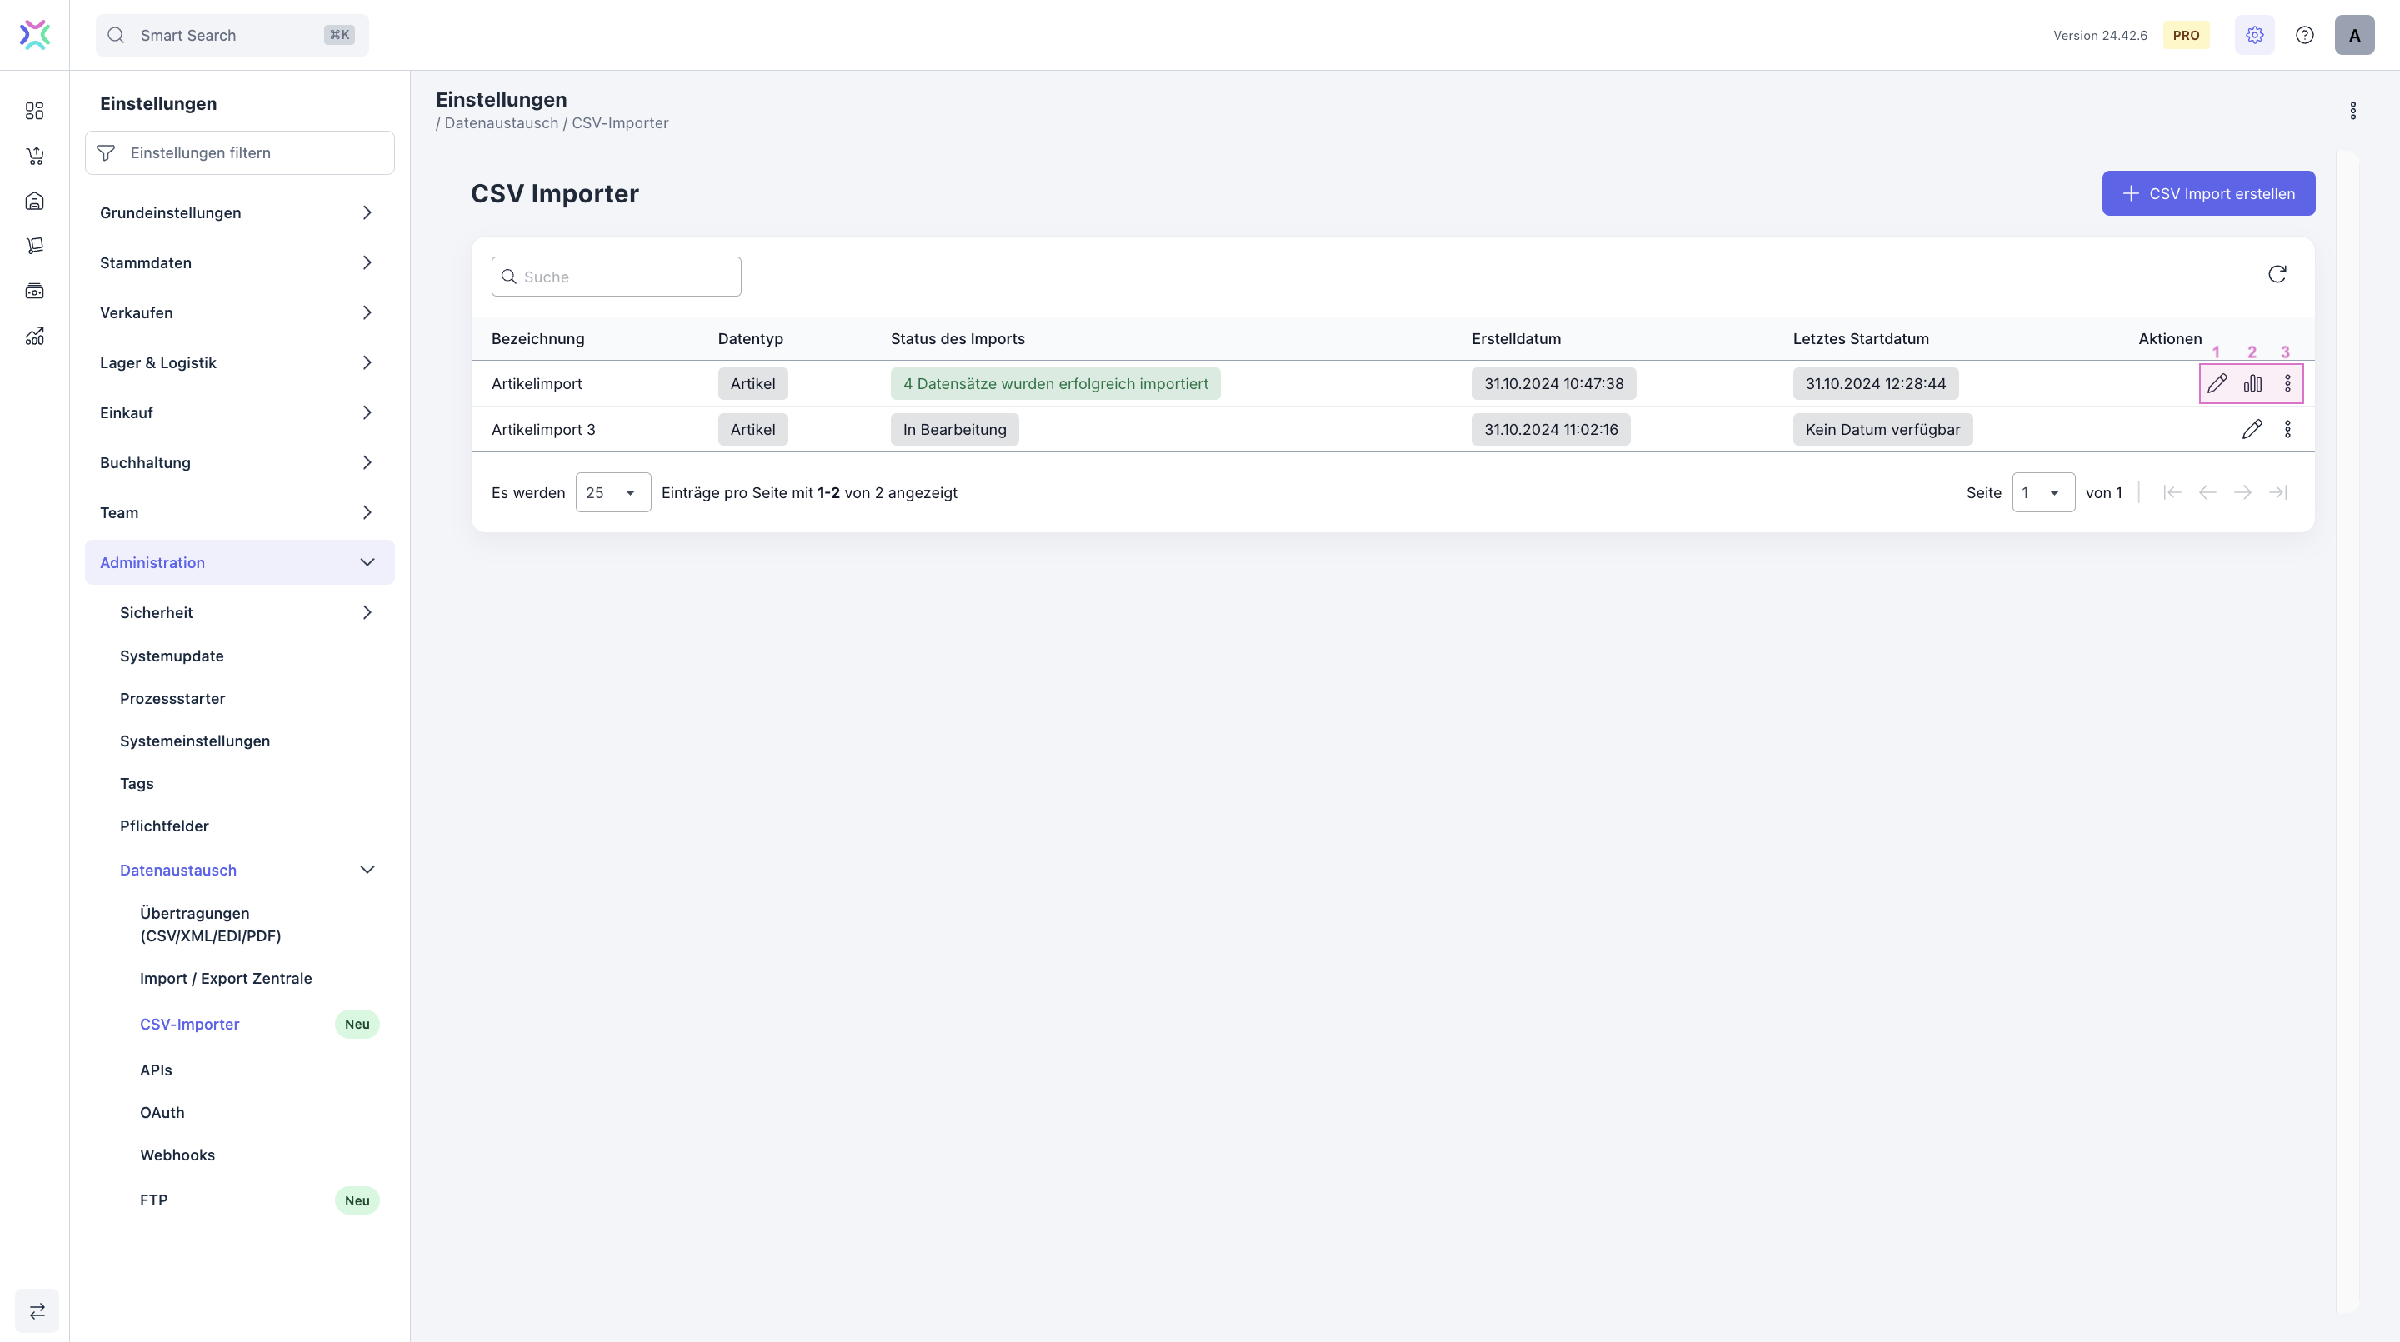Open the dashboard grid icon in the left rail
The image size is (2400, 1342).
[x=34, y=111]
